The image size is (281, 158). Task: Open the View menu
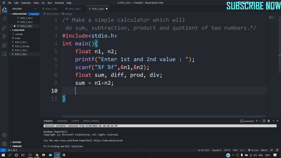pyautogui.click(x=36, y=3)
